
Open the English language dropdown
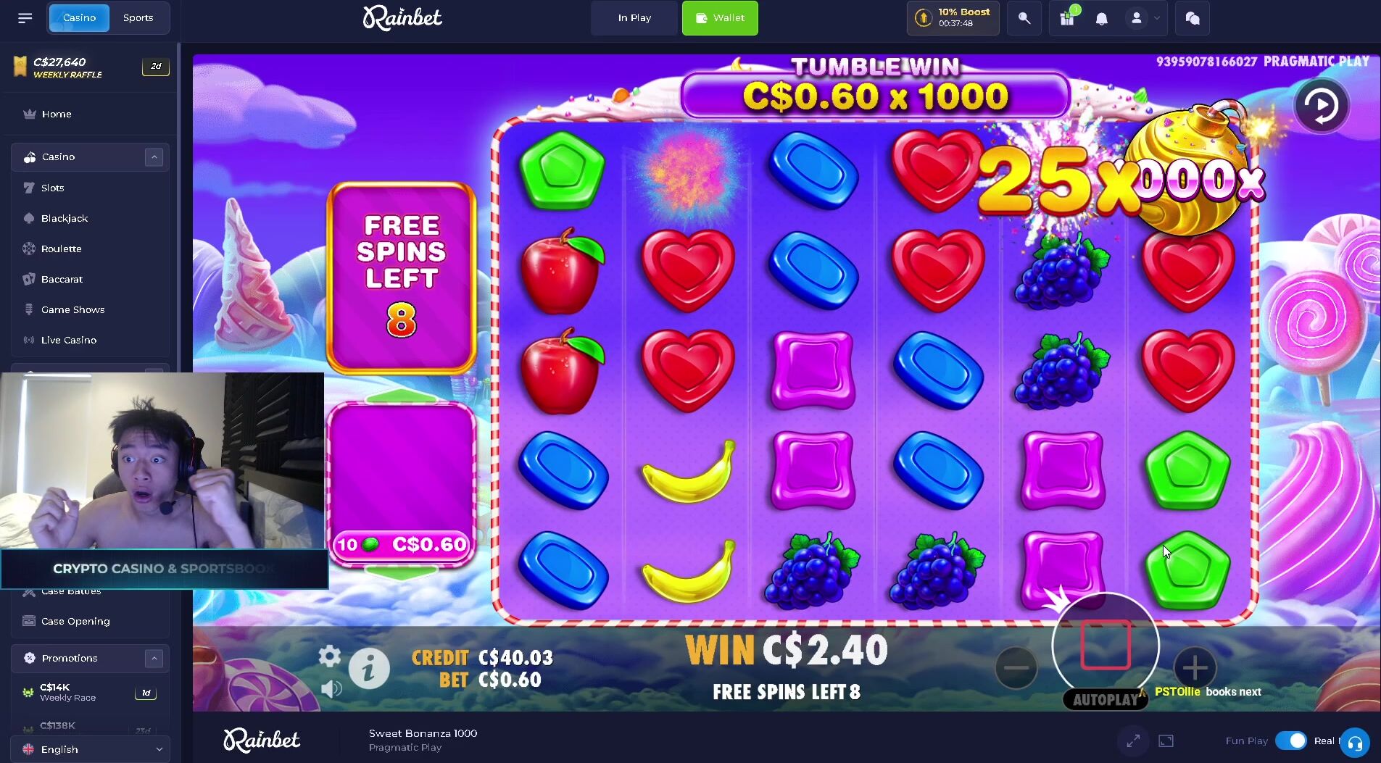point(90,749)
